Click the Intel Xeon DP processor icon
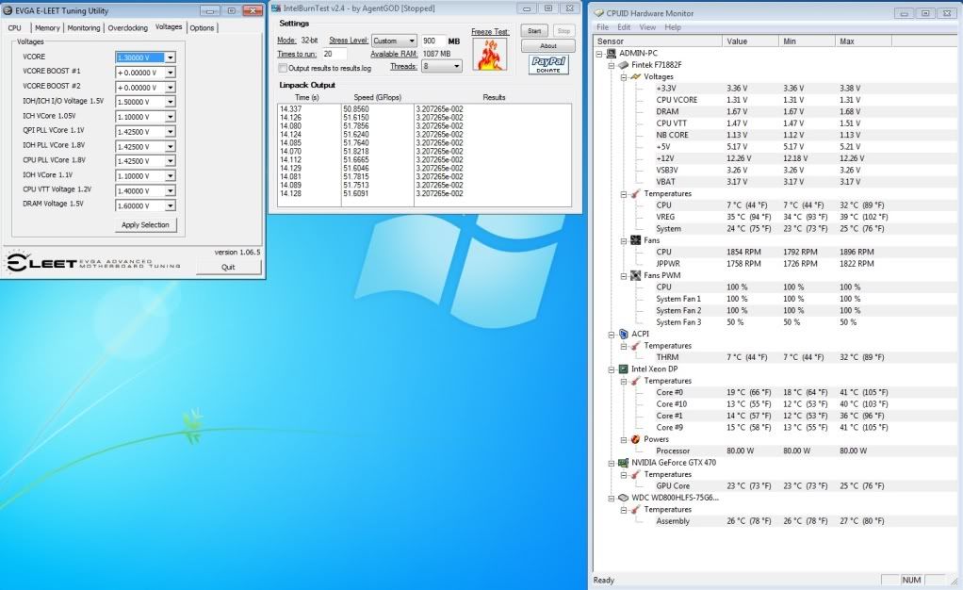Viewport: 963px width, 590px height. (x=624, y=369)
